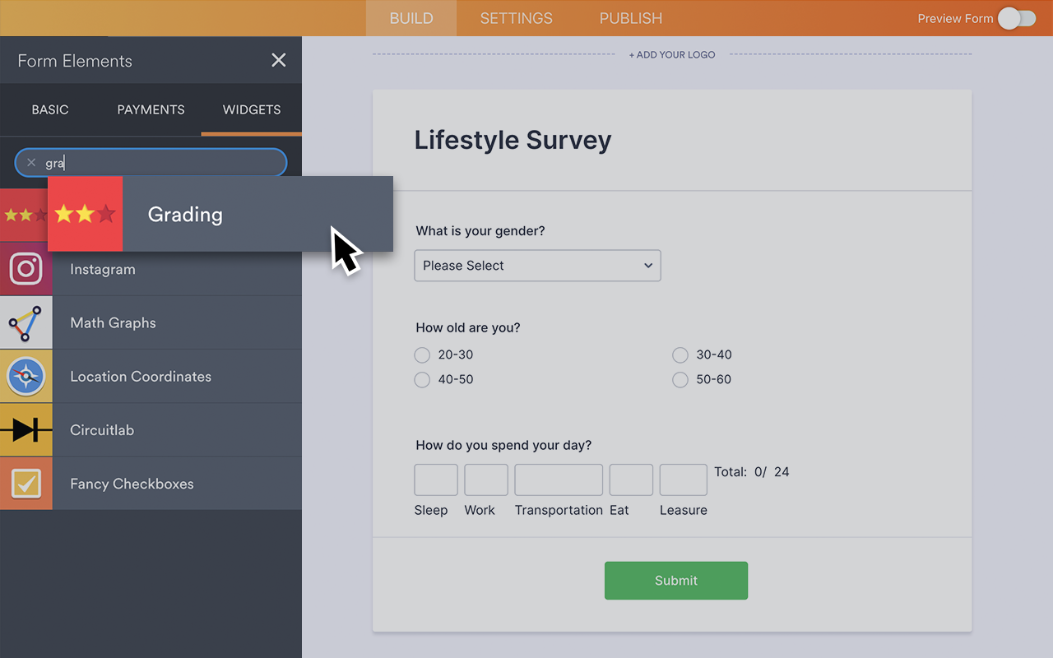The image size is (1053, 658).
Task: Close the Form Elements panel
Action: pyautogui.click(x=278, y=60)
